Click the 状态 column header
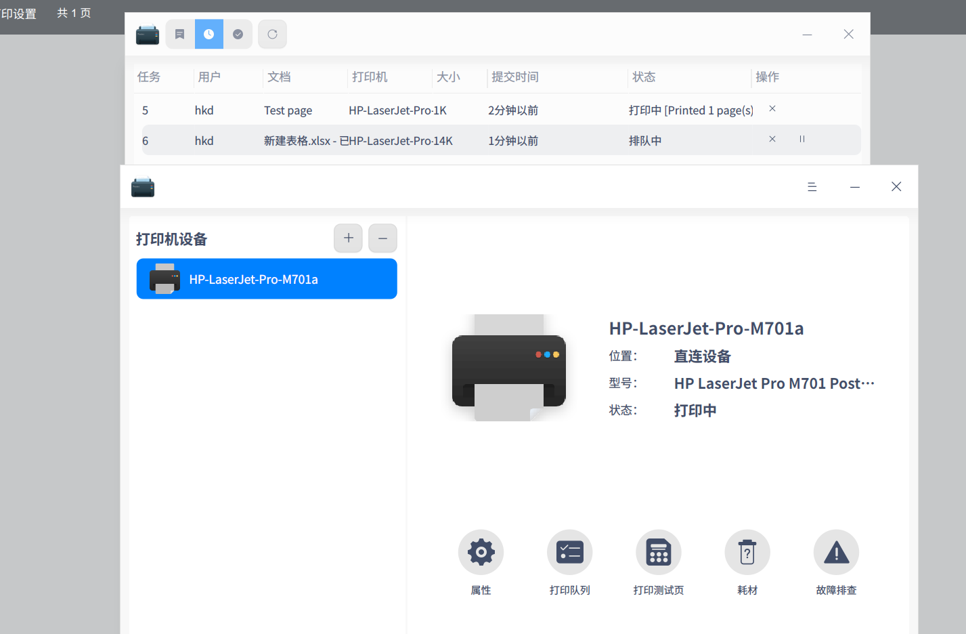 644,77
